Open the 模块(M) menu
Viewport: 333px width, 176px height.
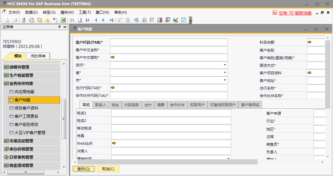click(67, 12)
